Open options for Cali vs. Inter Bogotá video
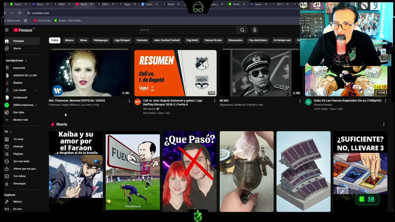Screen dimensions: 395x222 [215, 101]
